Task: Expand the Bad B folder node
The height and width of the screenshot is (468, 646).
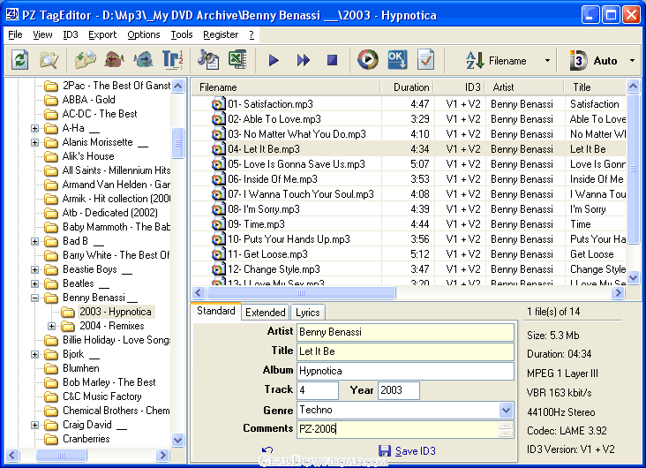Action: [35, 241]
